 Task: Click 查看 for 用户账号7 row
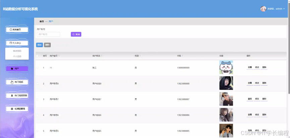(x=250, y=99)
